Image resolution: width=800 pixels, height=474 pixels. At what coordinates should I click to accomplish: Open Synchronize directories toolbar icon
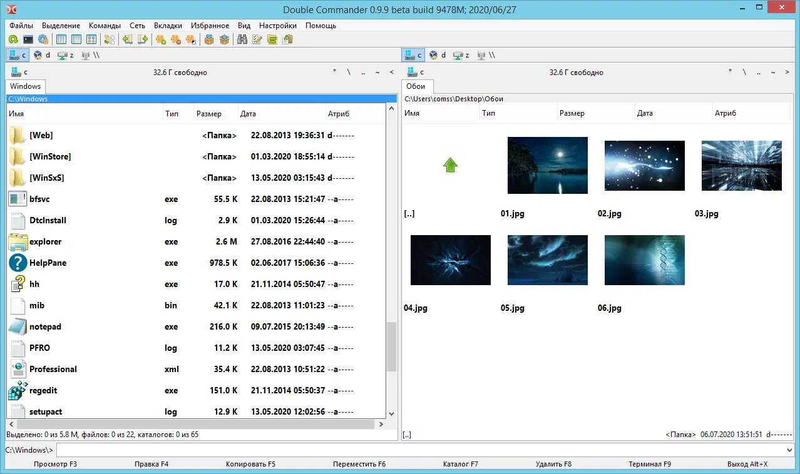click(x=272, y=39)
